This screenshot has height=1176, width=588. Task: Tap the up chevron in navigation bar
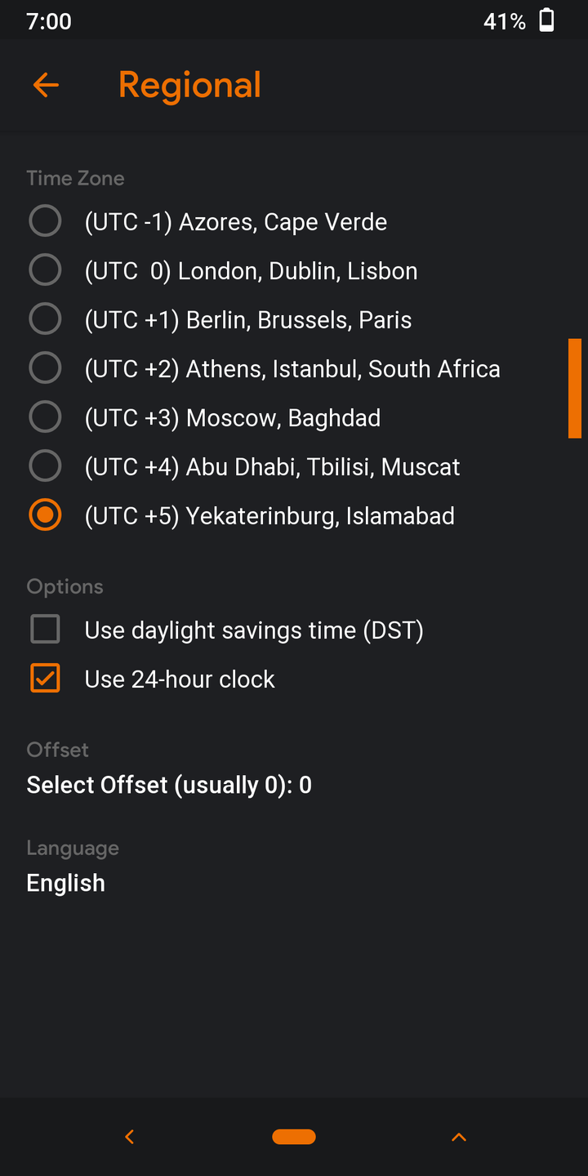pyautogui.click(x=459, y=1137)
